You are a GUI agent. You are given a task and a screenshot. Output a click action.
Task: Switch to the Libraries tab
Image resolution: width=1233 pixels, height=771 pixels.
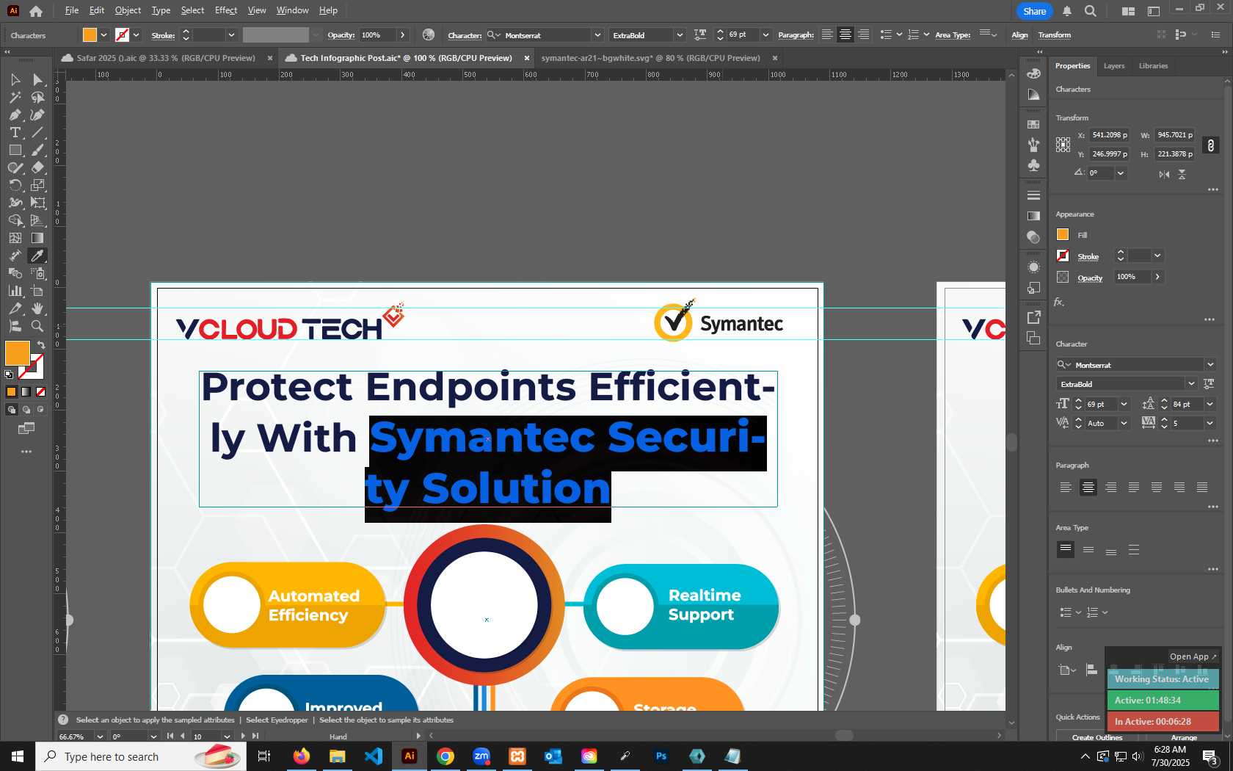pos(1153,66)
